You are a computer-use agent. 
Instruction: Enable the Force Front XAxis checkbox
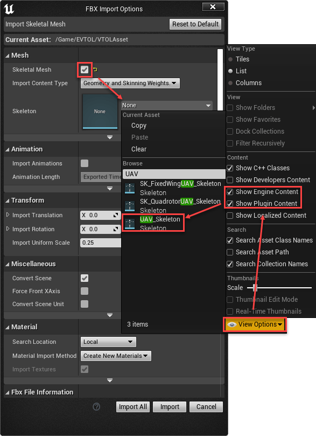coord(85,291)
